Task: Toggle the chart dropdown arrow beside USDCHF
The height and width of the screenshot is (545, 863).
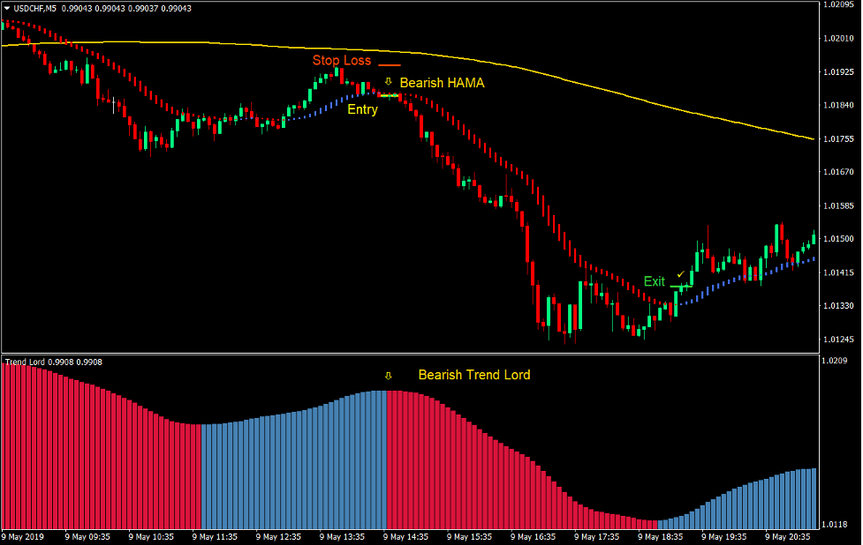Action: click(6, 8)
